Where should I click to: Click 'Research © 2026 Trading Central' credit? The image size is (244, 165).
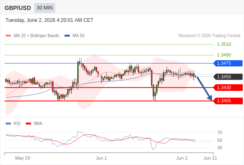pos(209,36)
